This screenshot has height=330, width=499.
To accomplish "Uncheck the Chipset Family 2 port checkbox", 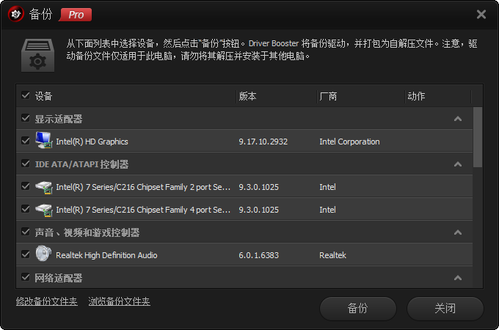I will (26, 186).
